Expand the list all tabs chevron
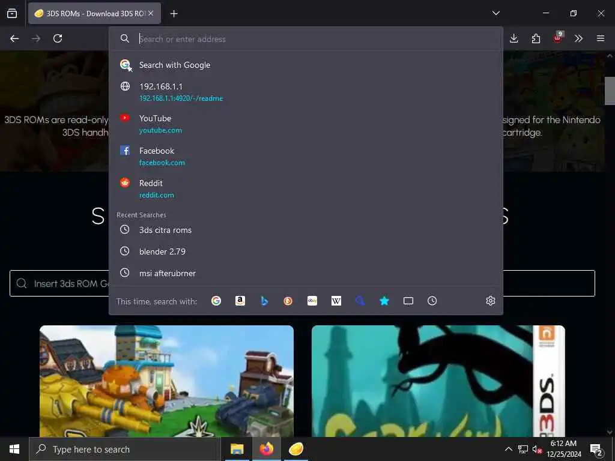Image resolution: width=615 pixels, height=461 pixels. click(x=495, y=13)
